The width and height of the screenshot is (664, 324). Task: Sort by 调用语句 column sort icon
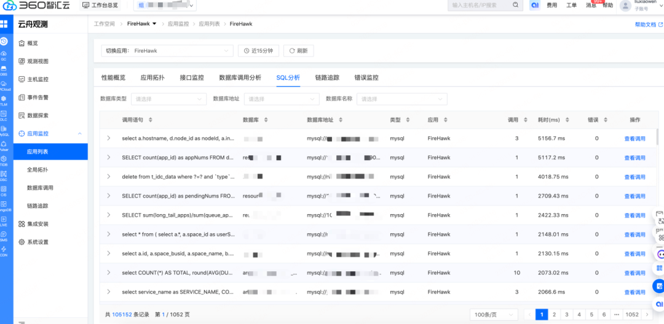point(151,120)
